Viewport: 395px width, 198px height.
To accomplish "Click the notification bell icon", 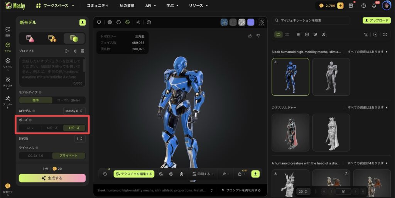I will point(374,5).
